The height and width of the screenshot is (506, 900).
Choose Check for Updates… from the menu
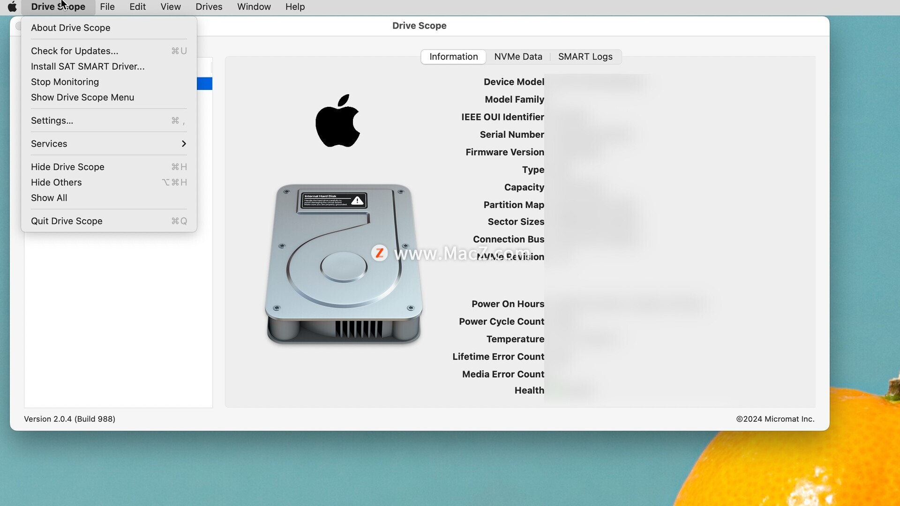(x=75, y=51)
